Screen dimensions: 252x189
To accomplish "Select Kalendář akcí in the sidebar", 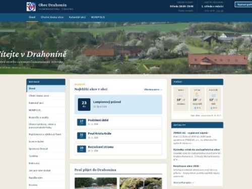I will [46, 103].
